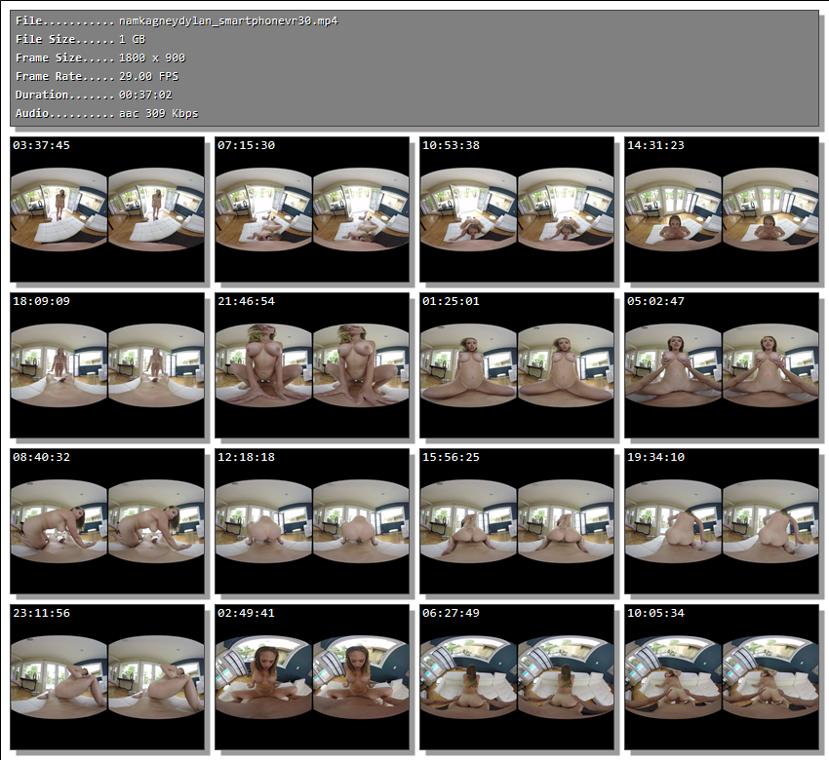Click the Duration value '00:37:02'

tap(145, 95)
